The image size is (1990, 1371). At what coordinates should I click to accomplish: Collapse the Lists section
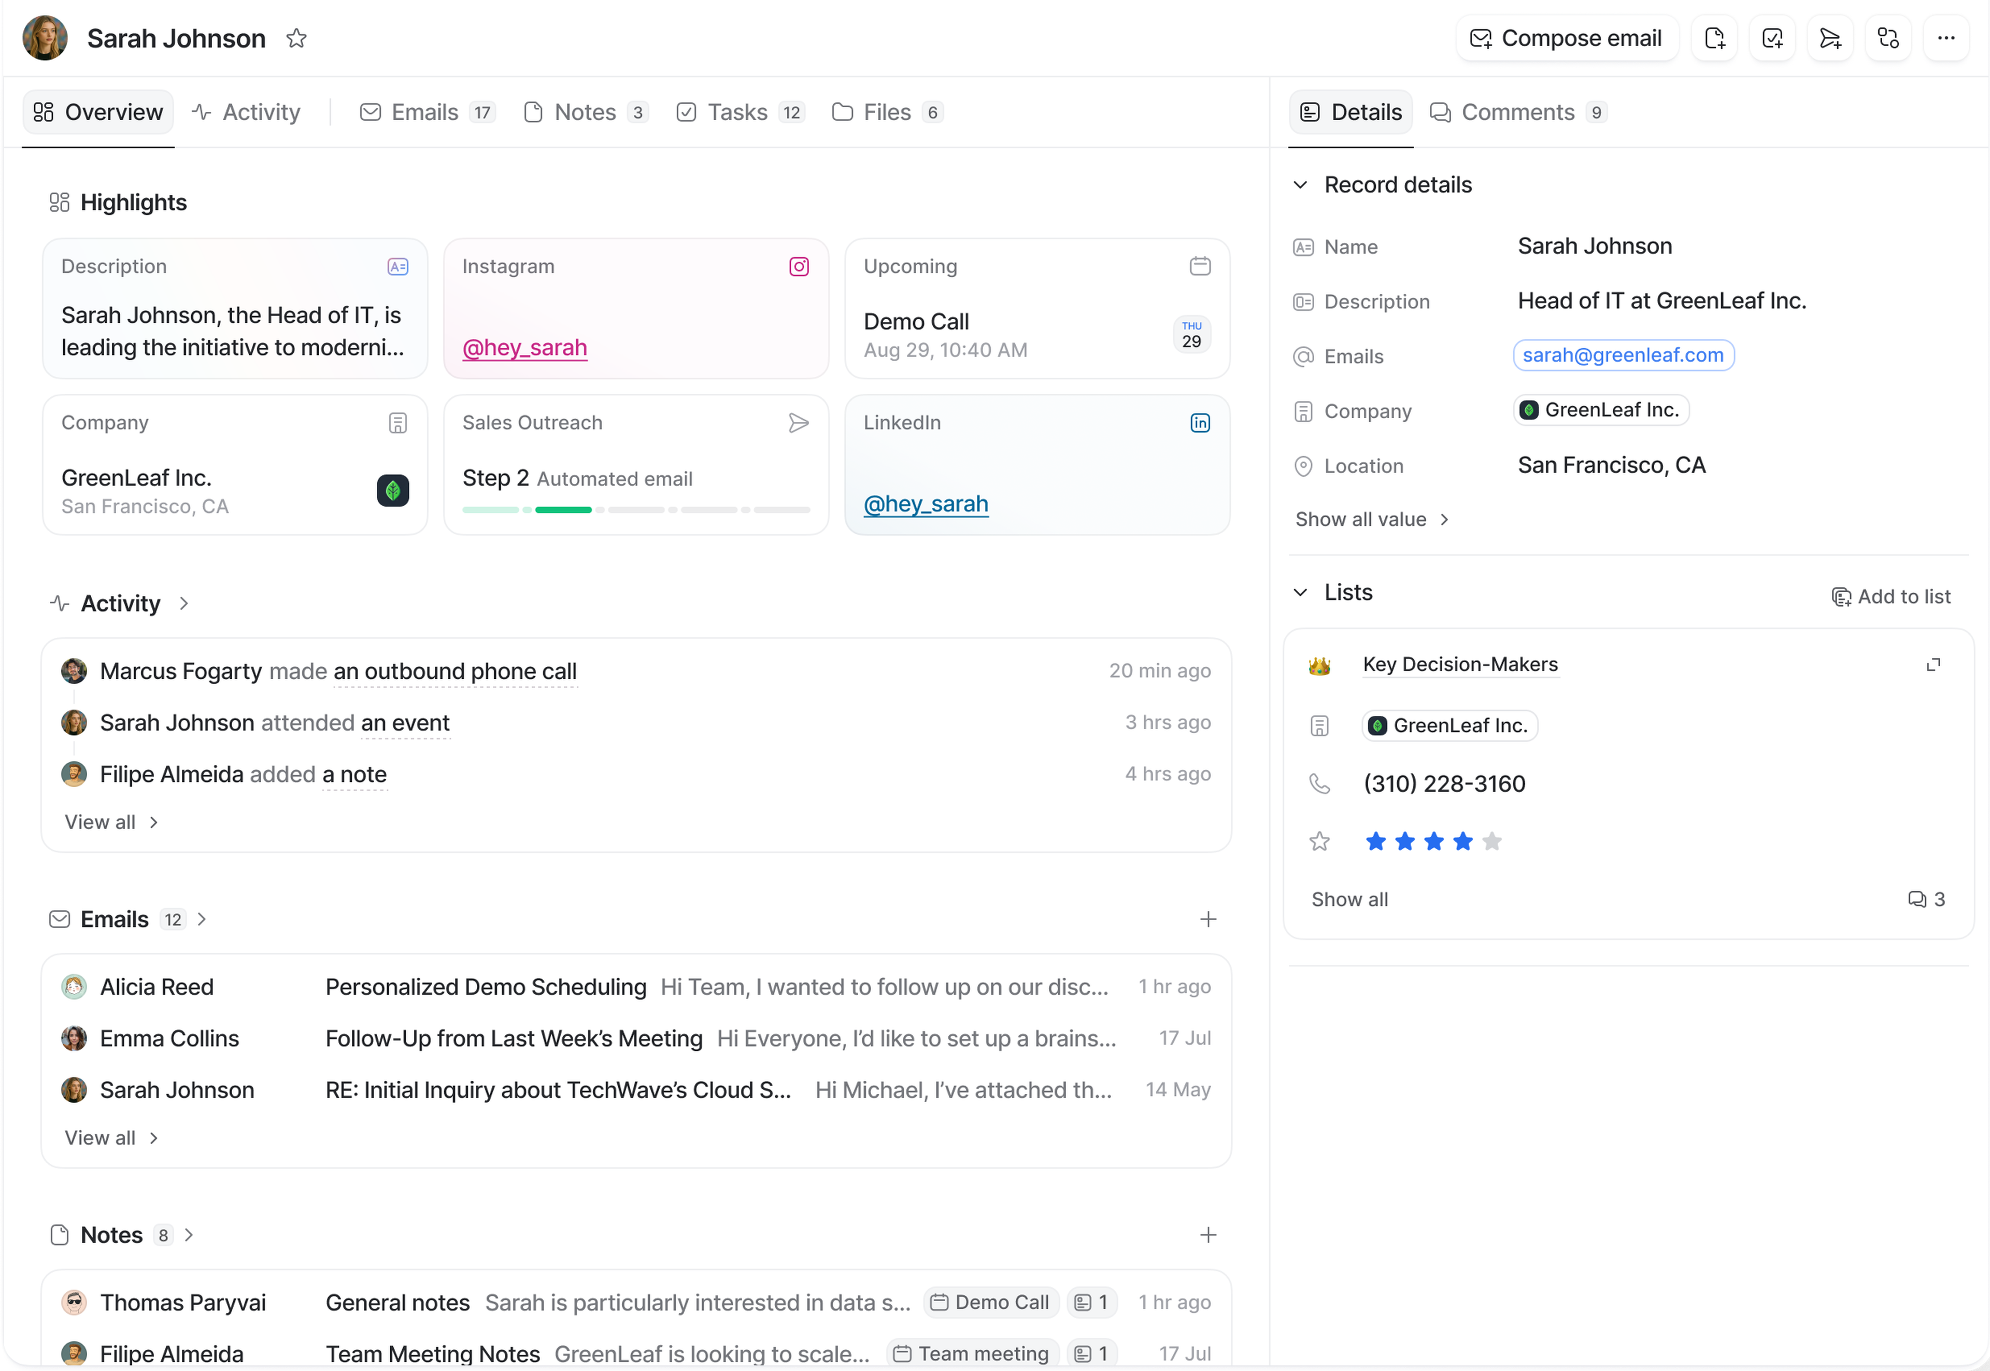pos(1301,593)
